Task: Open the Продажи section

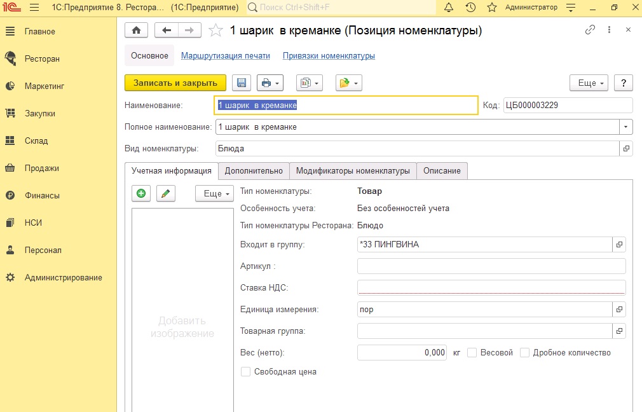Action: [x=42, y=168]
